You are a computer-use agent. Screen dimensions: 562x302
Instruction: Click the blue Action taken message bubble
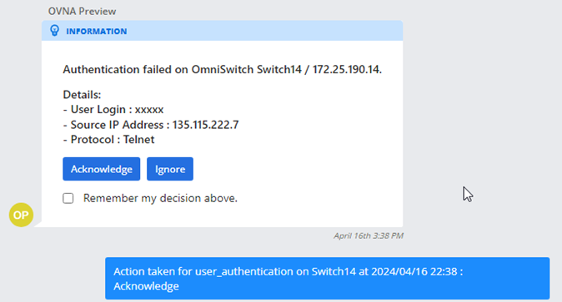coord(327,279)
